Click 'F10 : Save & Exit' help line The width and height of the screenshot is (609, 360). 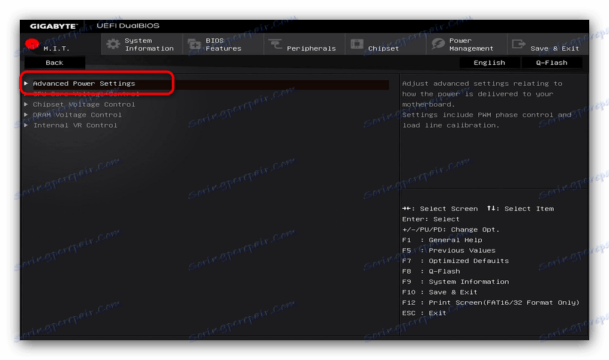pyautogui.click(x=440, y=292)
